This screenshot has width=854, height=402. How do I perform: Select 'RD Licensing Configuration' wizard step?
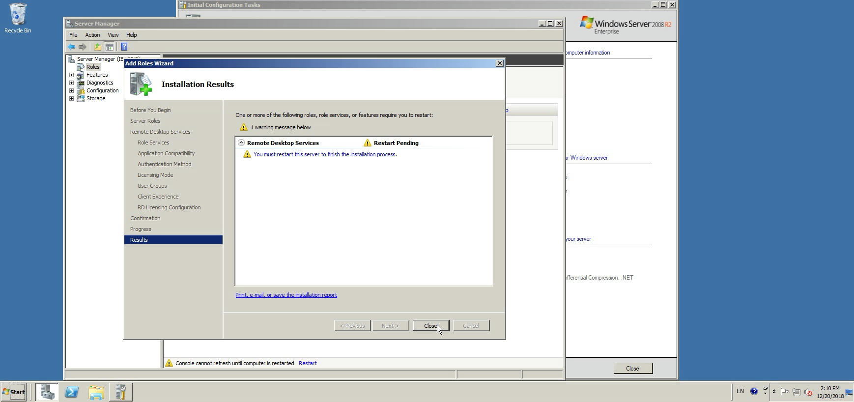(169, 207)
